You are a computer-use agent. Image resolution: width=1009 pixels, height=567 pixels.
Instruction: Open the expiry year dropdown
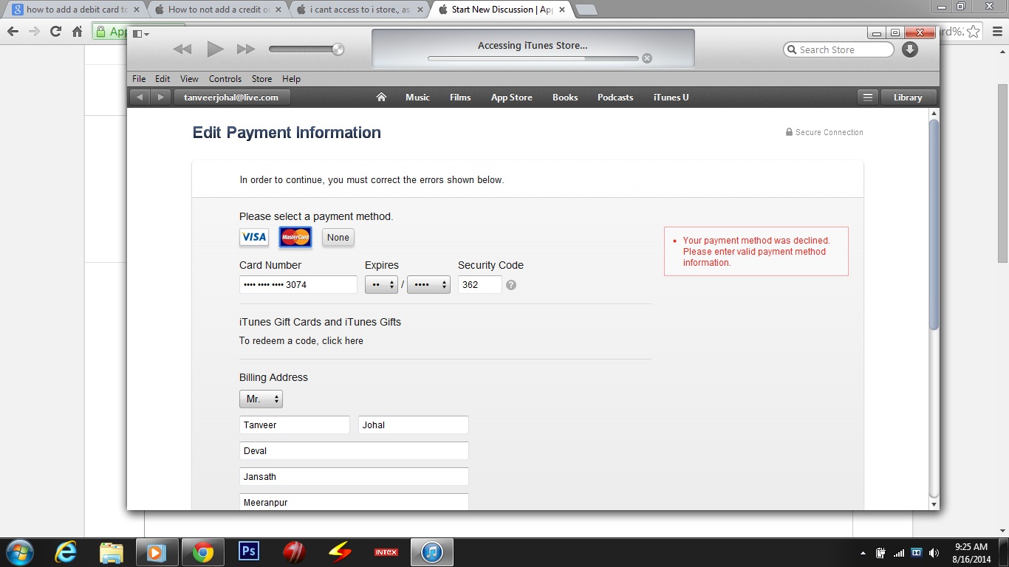428,284
